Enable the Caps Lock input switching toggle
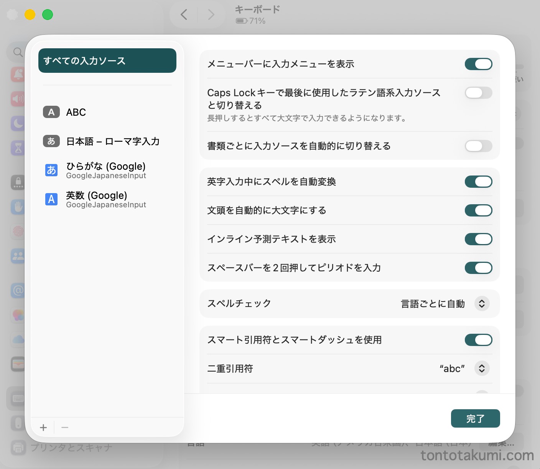540x469 pixels. (x=478, y=93)
